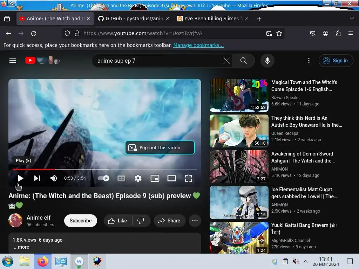Close the 'I've Been Killing Slimes' tab

[246, 19]
